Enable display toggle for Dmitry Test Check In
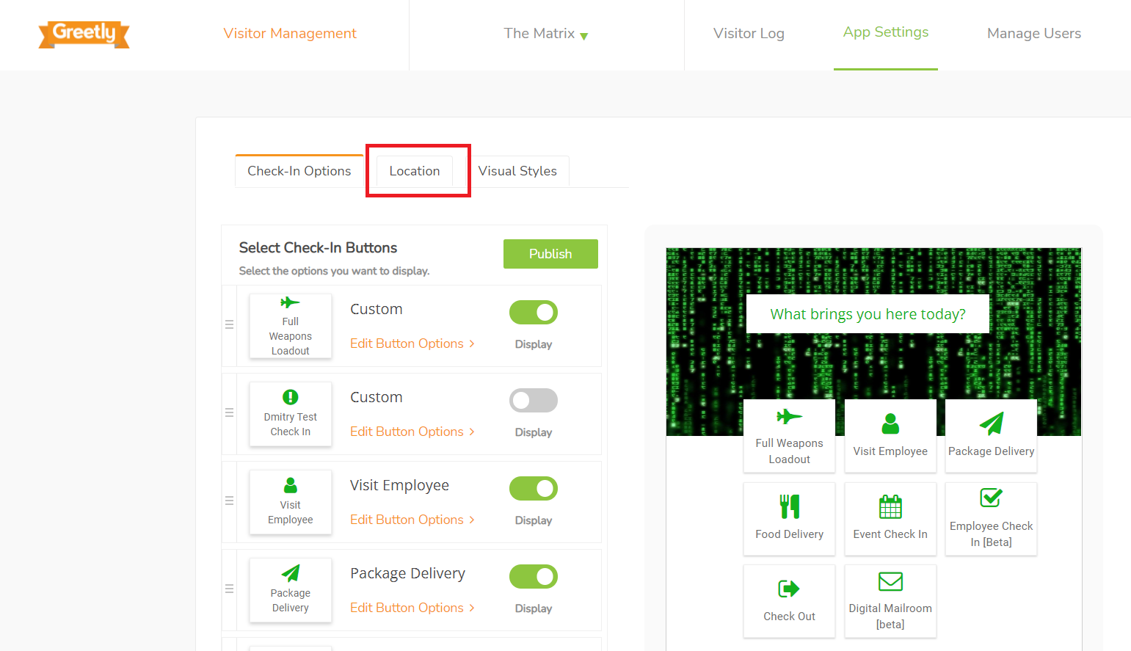 tap(534, 401)
